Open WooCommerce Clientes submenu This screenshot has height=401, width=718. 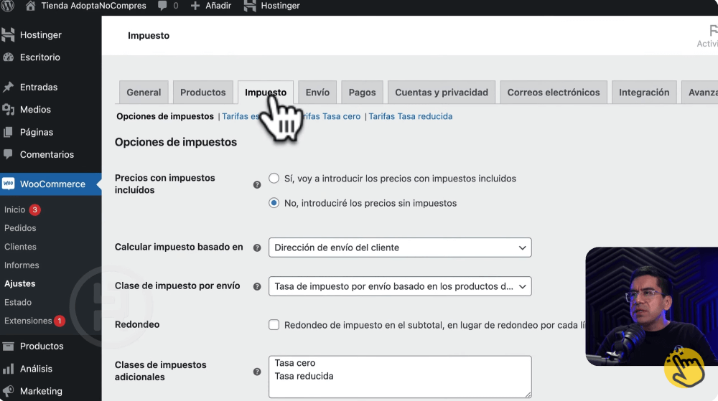[x=20, y=247]
